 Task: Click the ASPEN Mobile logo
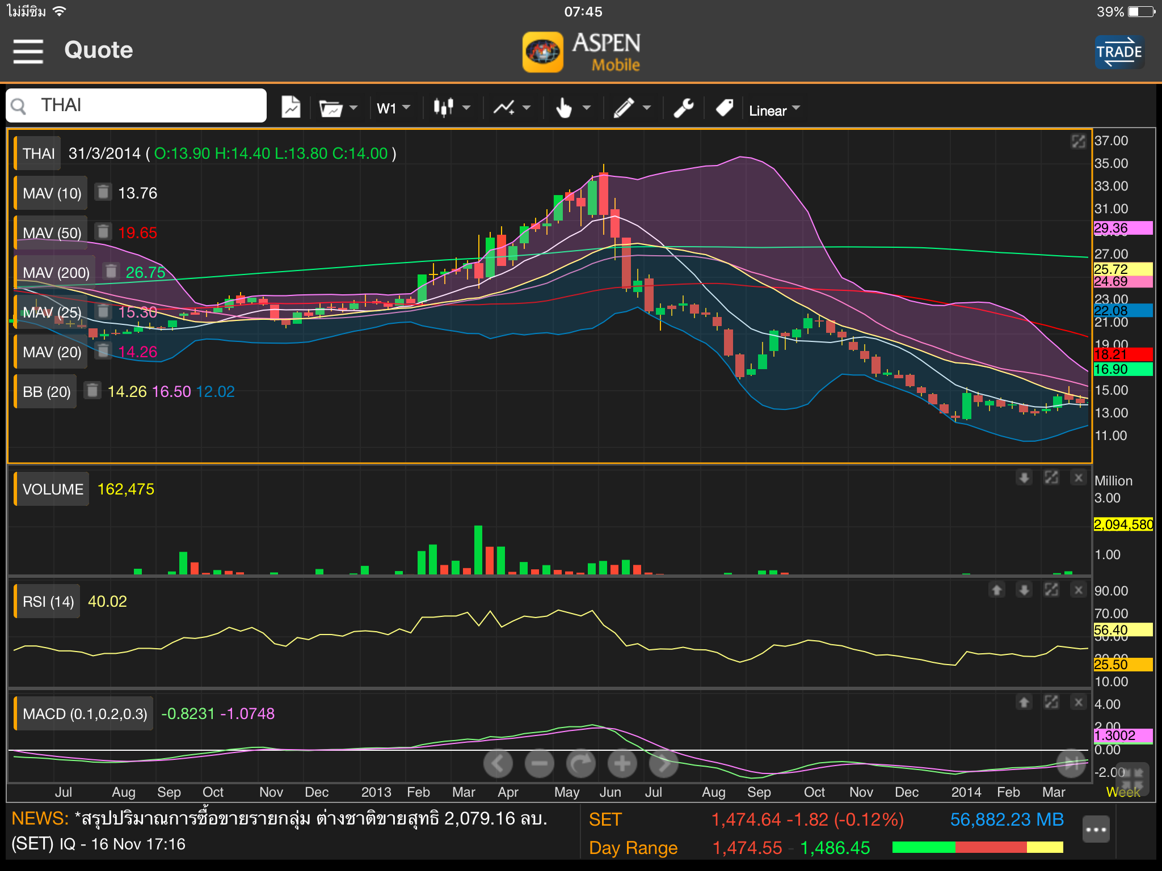[x=582, y=52]
